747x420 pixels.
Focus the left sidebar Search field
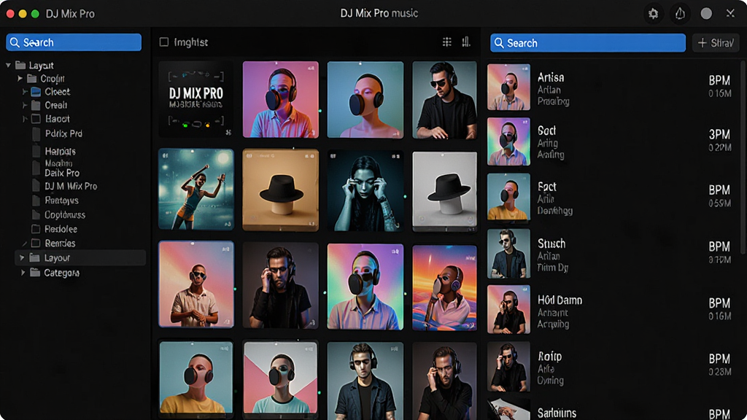[x=74, y=42]
